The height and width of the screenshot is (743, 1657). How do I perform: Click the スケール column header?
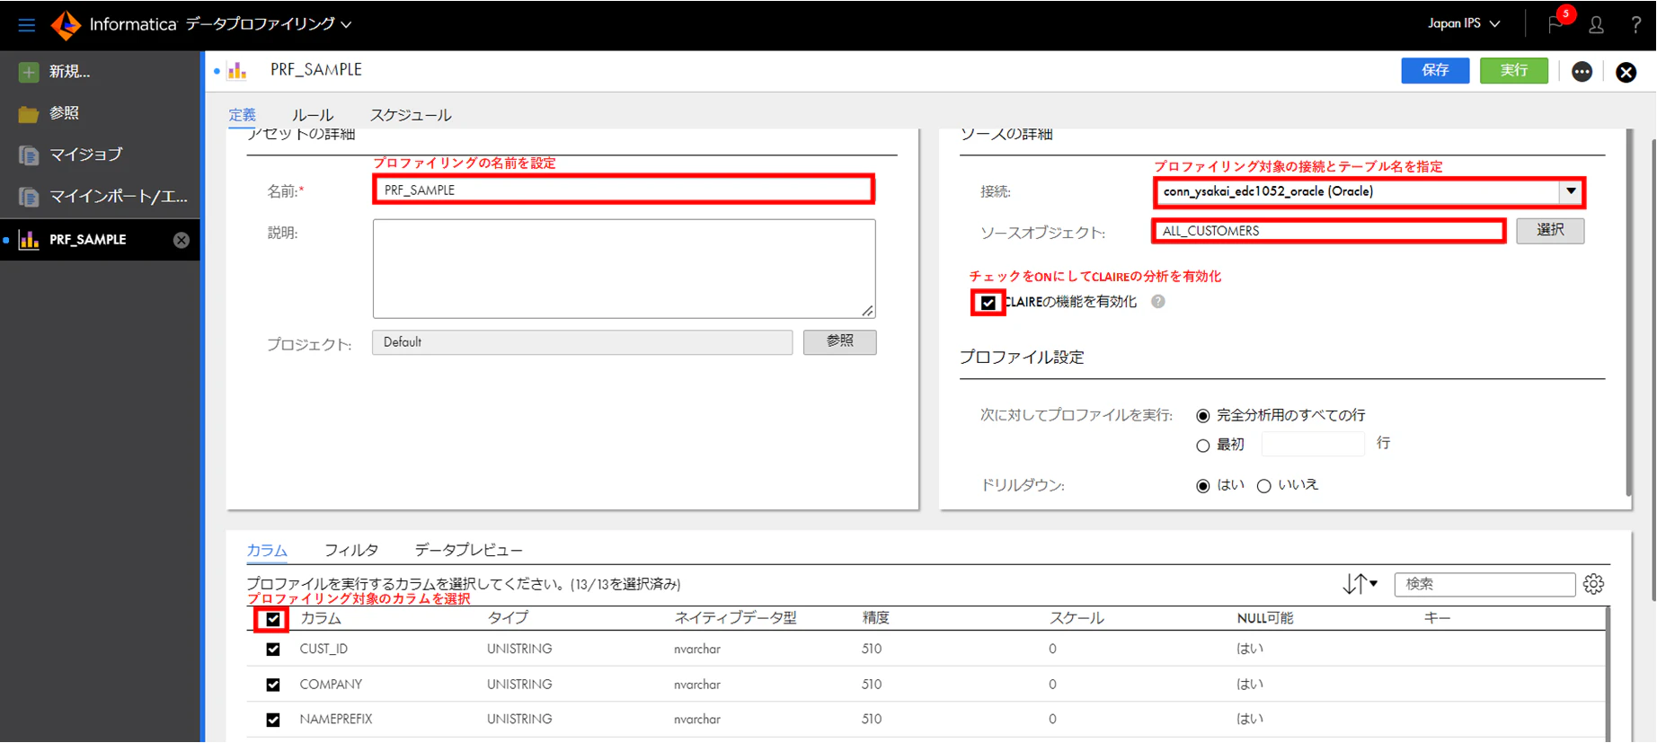(1077, 619)
